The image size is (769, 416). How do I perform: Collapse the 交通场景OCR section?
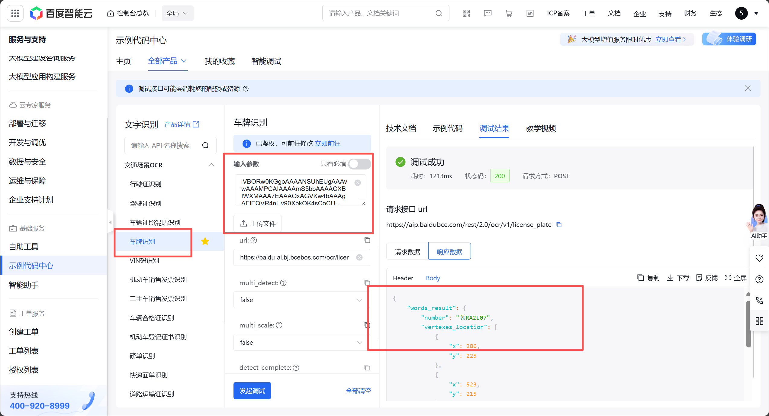click(x=211, y=165)
